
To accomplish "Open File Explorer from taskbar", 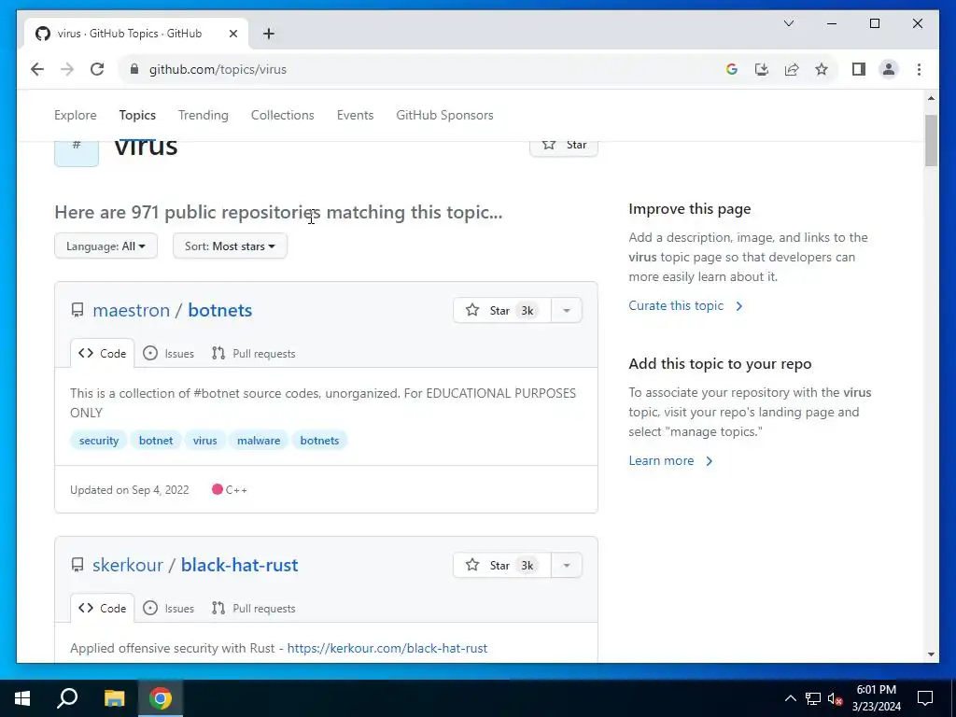I will (x=114, y=698).
